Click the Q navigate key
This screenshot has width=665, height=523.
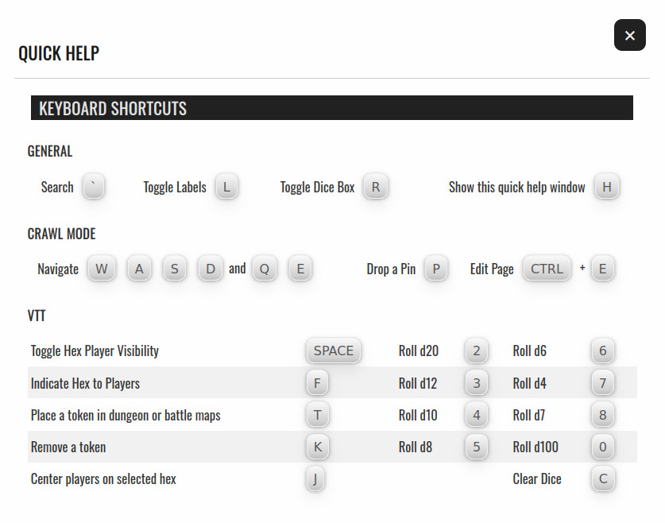tap(264, 269)
